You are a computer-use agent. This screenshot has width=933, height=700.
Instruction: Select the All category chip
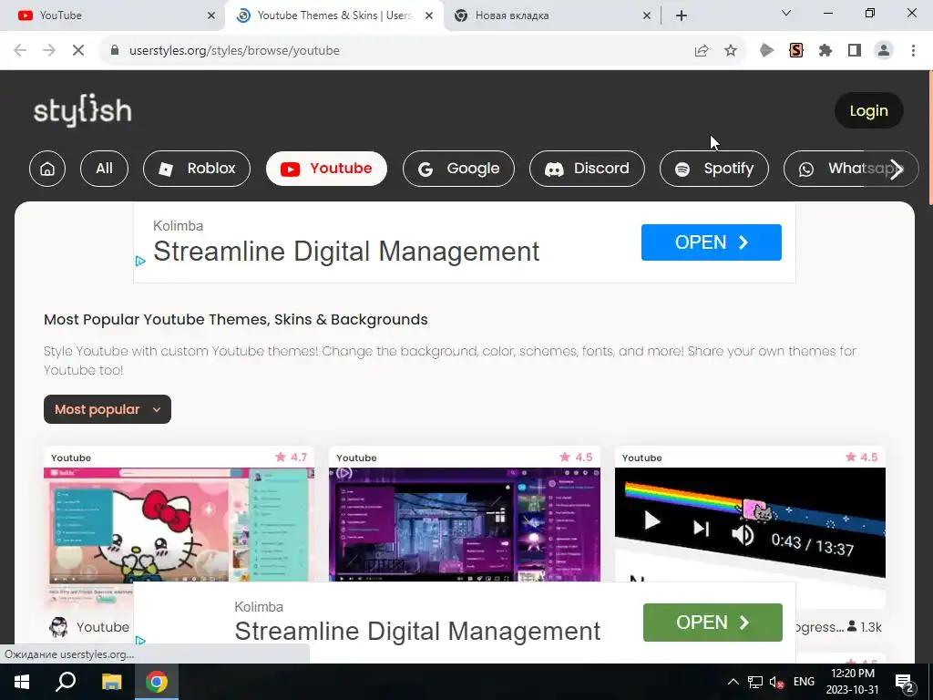click(104, 169)
